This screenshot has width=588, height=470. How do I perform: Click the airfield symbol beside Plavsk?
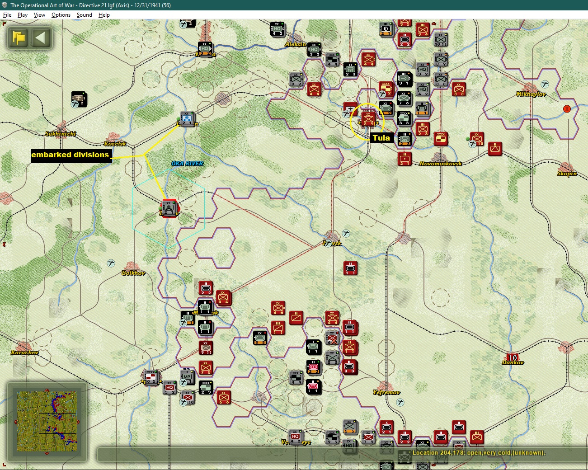click(346, 233)
